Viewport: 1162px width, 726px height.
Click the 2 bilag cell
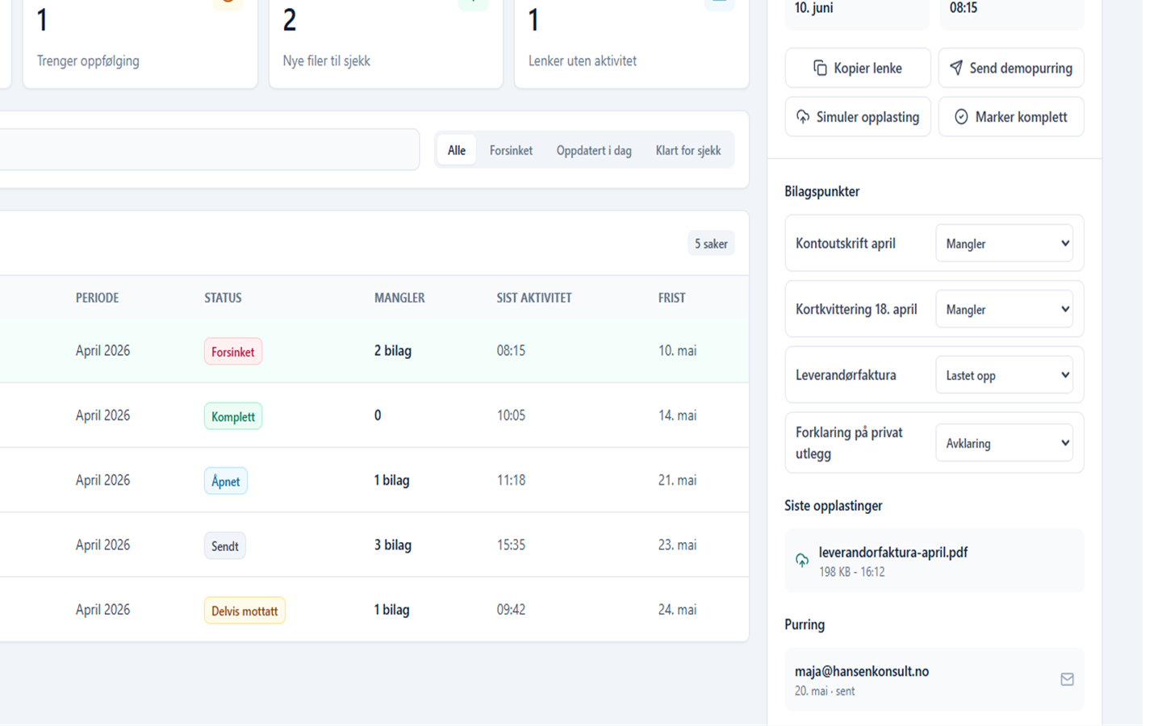click(x=393, y=351)
